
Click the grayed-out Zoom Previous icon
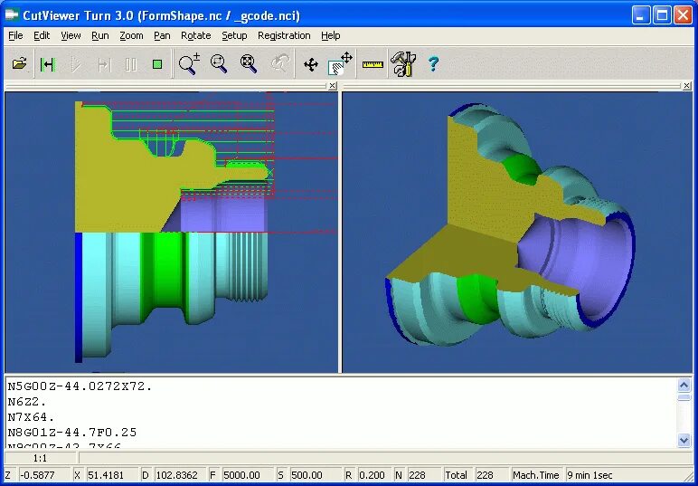click(279, 63)
